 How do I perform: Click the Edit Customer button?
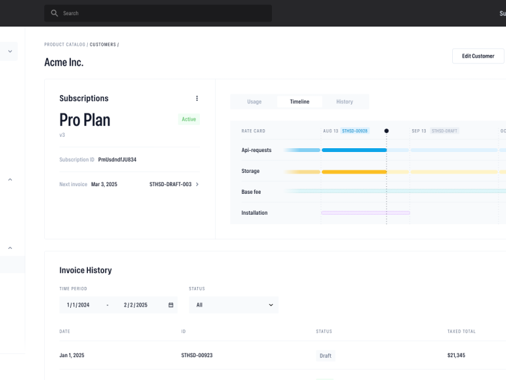click(478, 56)
